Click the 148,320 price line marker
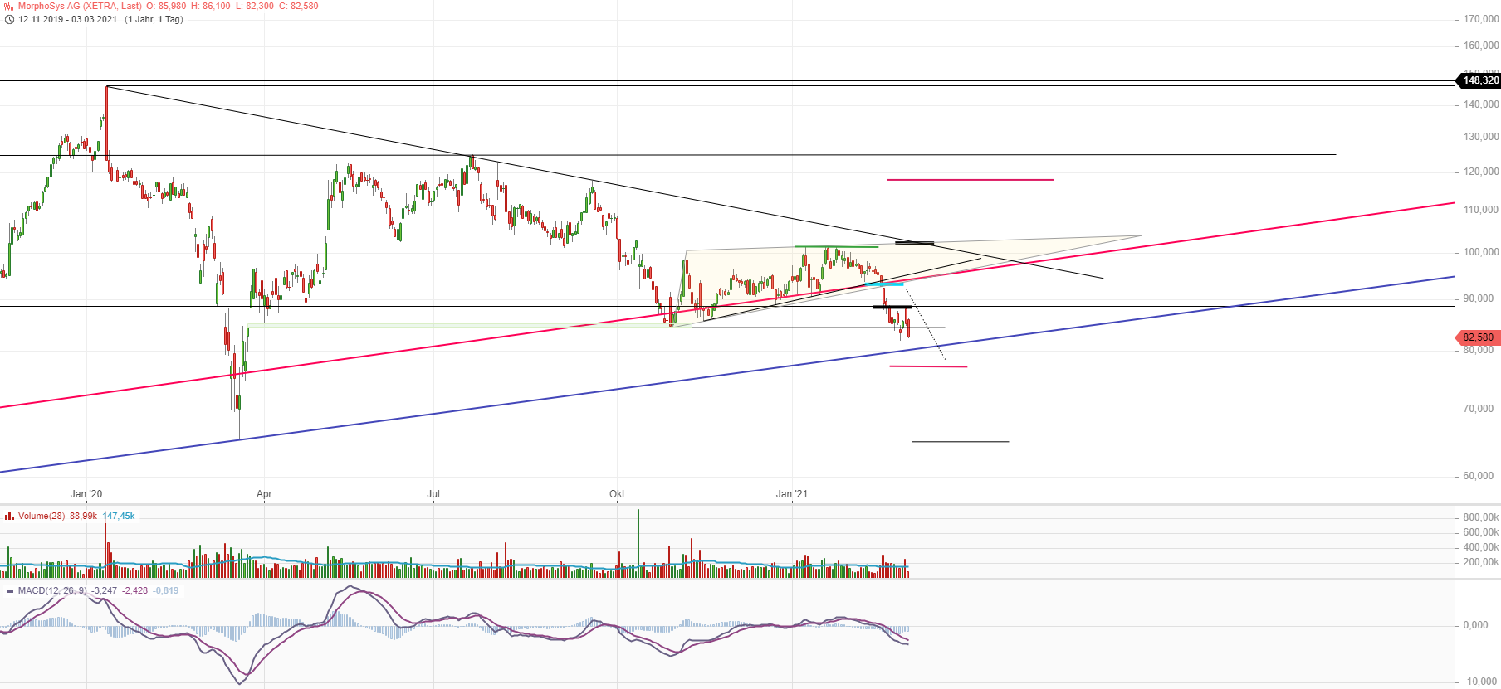1501x689 pixels. coord(1479,80)
